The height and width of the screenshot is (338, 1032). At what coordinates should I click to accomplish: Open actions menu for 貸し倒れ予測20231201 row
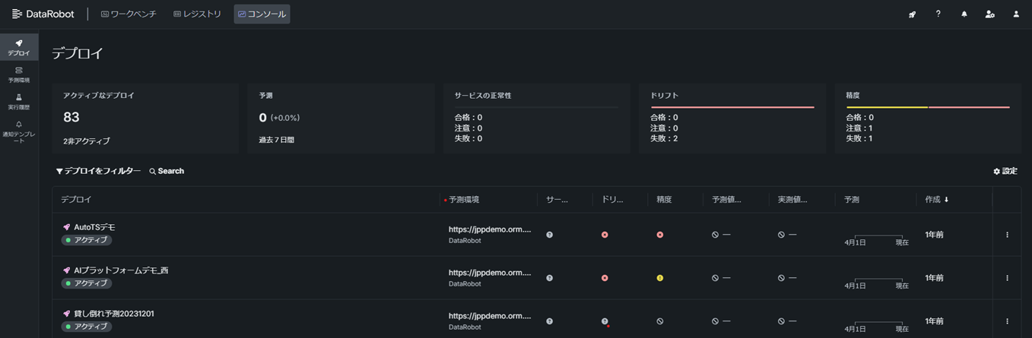[x=1007, y=321]
